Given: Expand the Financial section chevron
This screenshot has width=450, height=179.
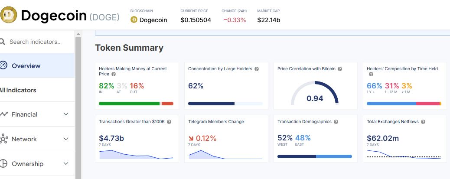Looking at the screenshot, I should (x=66, y=114).
